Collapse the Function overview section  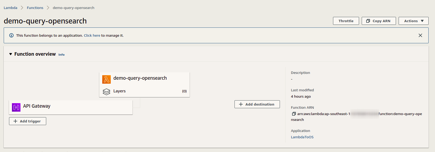(x=11, y=54)
